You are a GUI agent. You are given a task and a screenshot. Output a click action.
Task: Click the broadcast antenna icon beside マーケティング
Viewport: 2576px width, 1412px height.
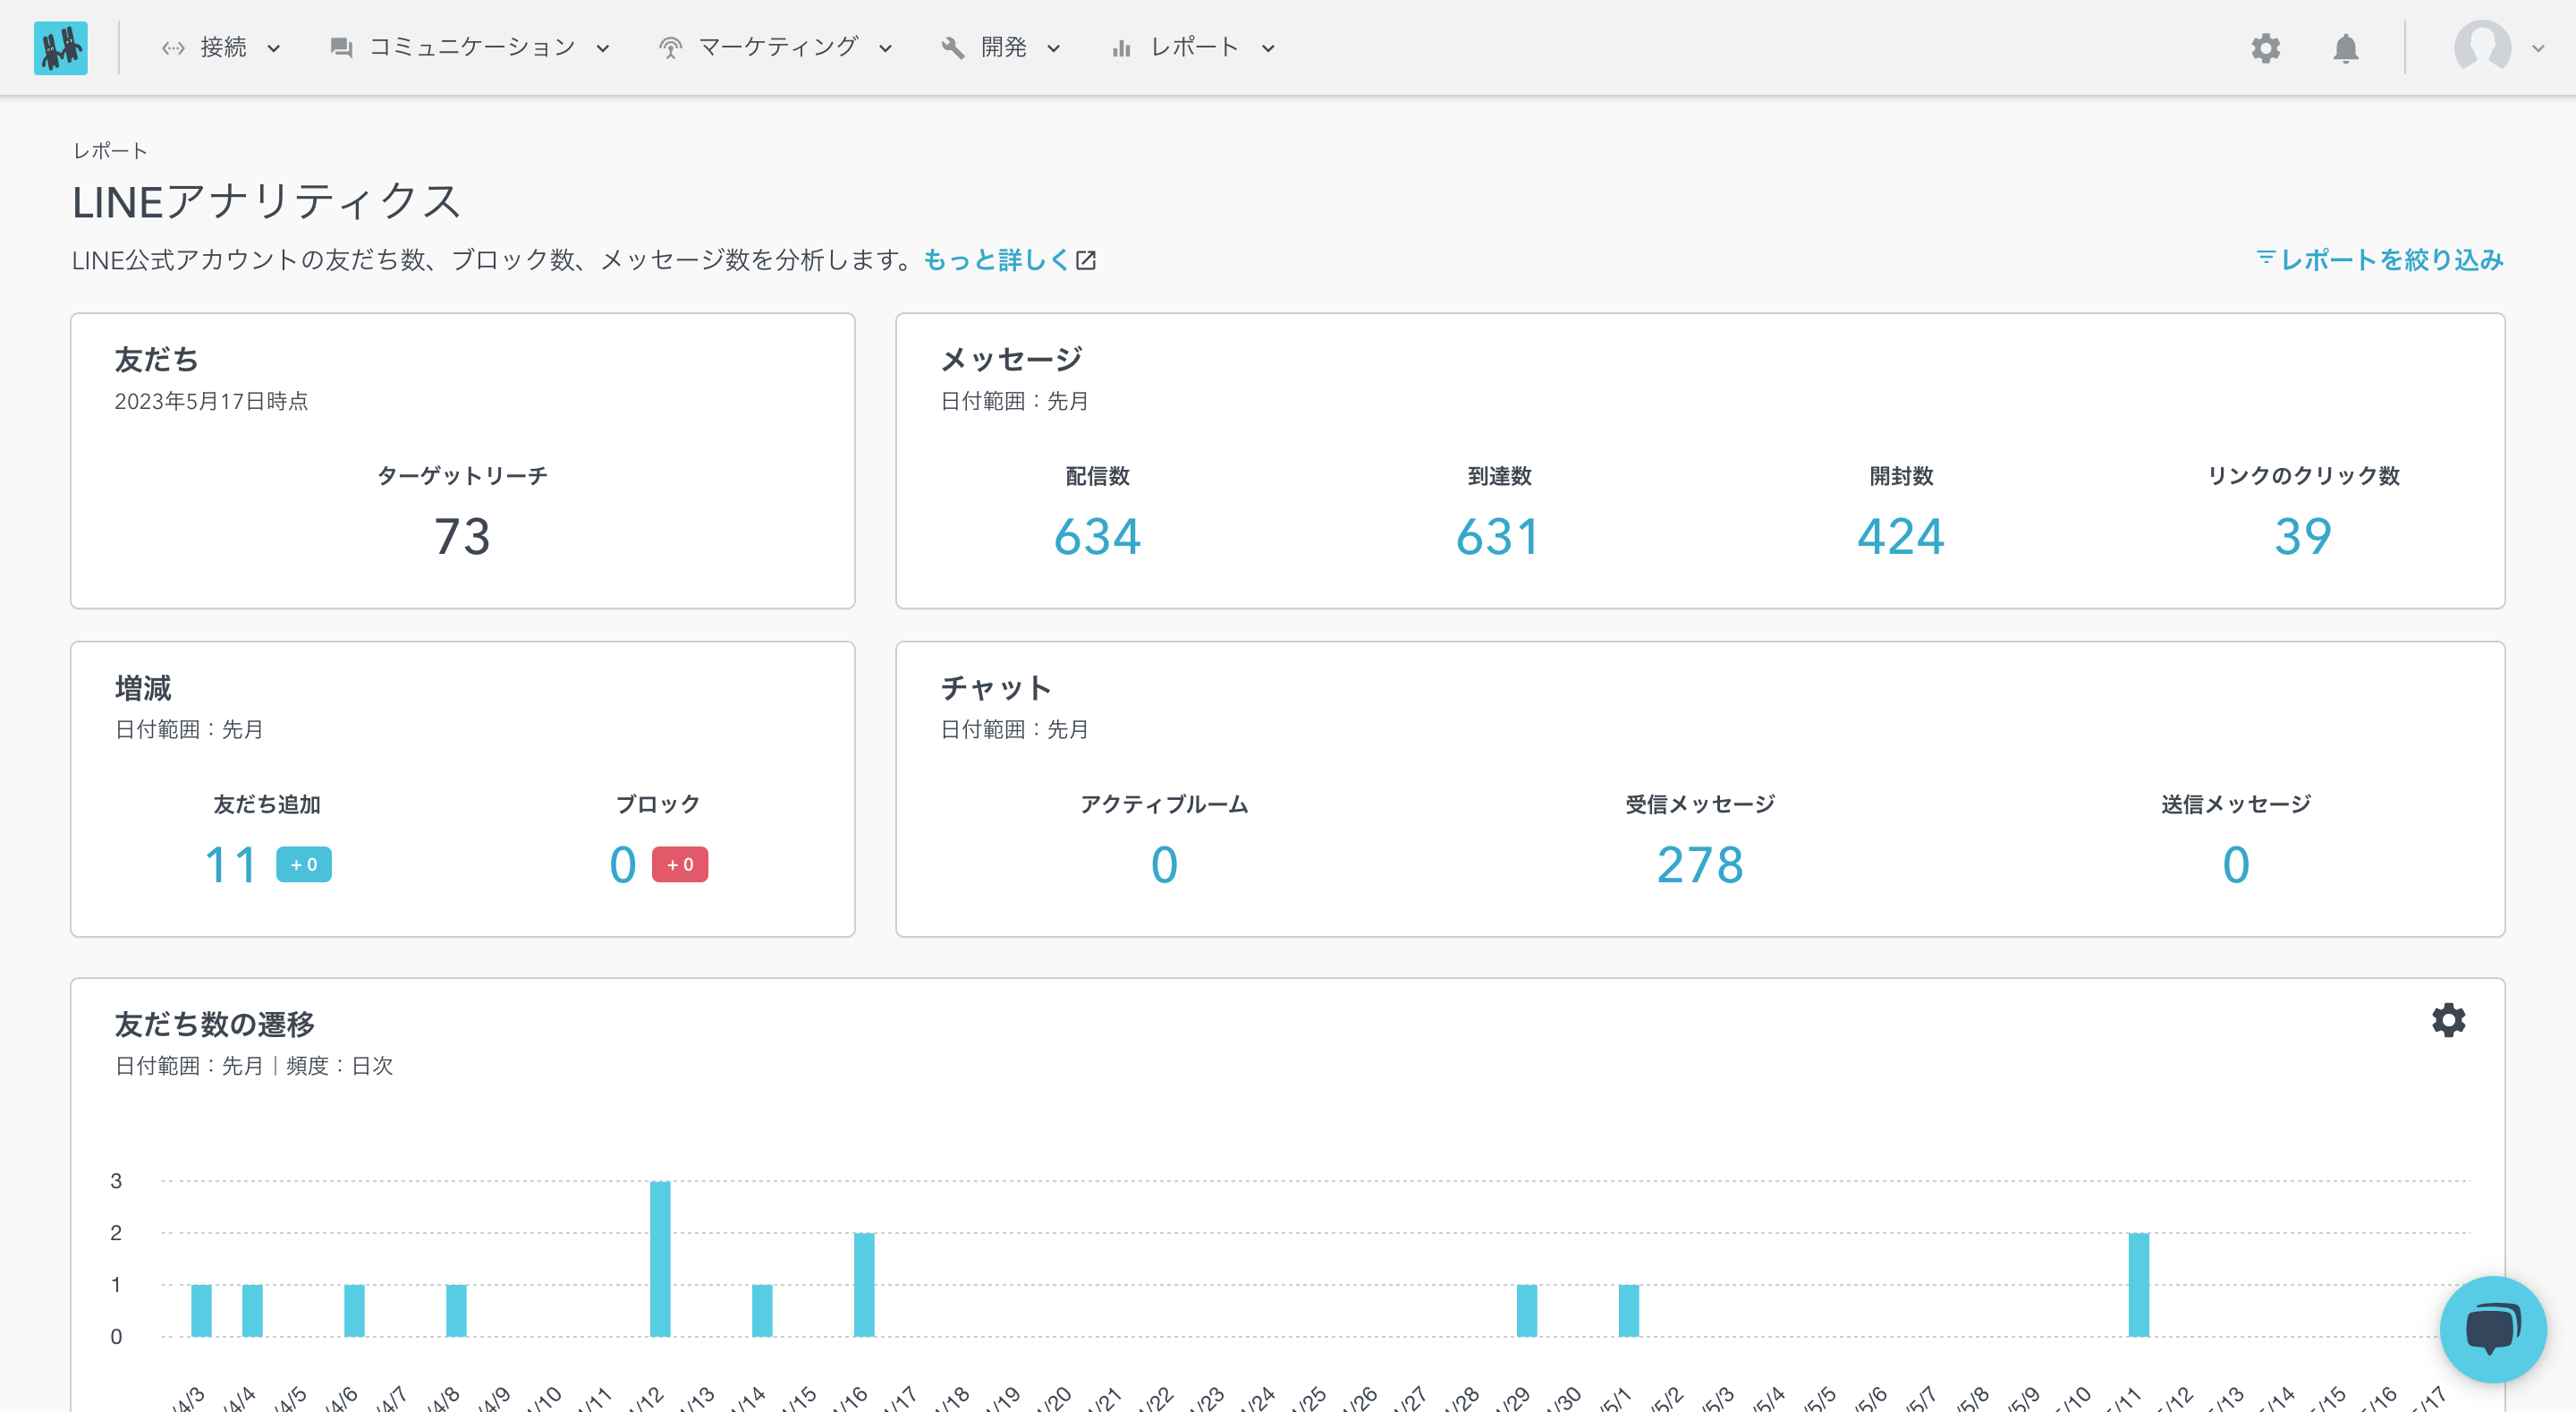(x=670, y=48)
